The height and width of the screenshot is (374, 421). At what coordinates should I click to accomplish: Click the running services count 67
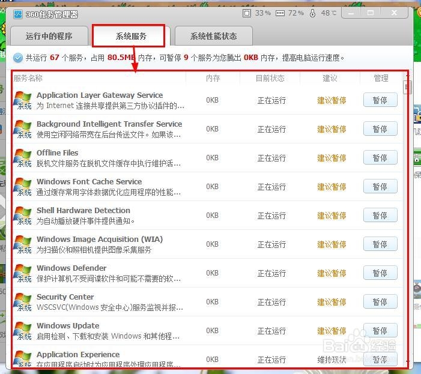click(x=55, y=58)
